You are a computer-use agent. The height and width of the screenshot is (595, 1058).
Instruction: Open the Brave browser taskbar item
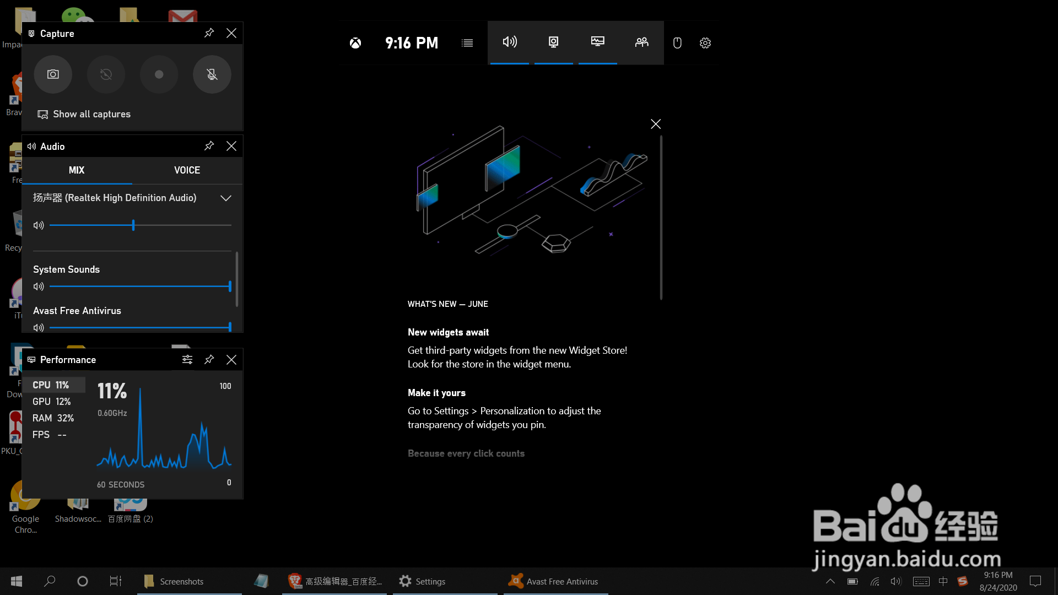tap(335, 581)
